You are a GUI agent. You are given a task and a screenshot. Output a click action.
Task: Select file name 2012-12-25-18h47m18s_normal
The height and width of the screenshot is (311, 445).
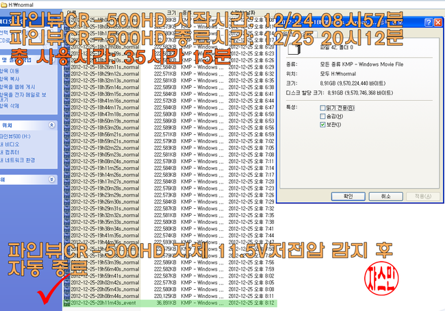[x=105, y=114]
